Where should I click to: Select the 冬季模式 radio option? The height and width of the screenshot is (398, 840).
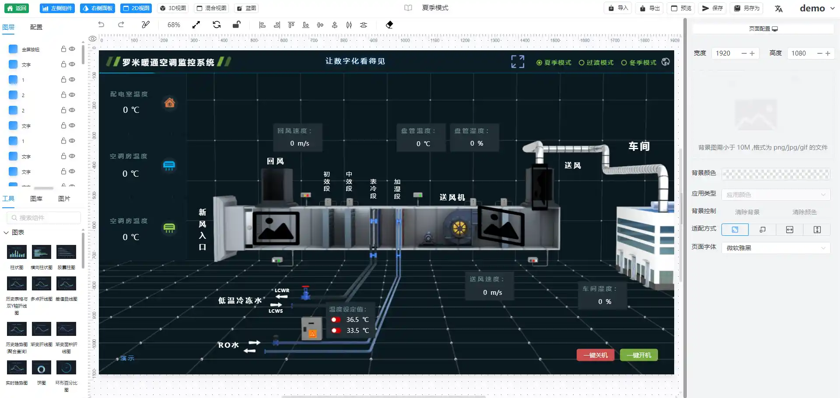639,63
